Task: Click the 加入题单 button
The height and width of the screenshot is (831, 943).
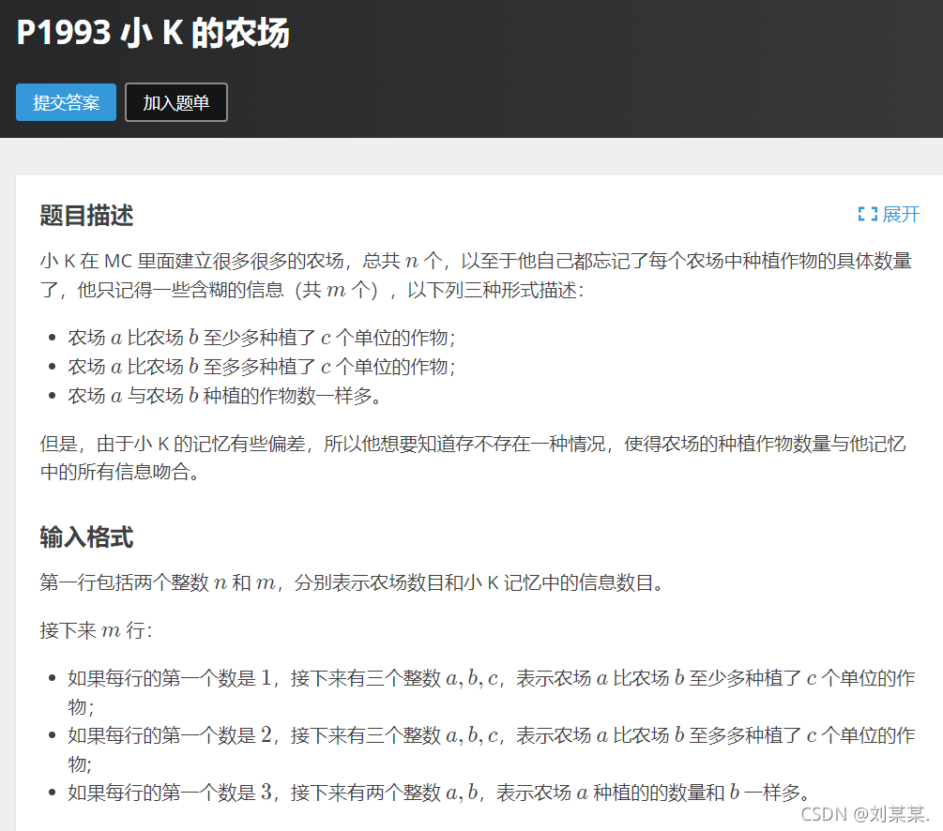Action: point(175,102)
